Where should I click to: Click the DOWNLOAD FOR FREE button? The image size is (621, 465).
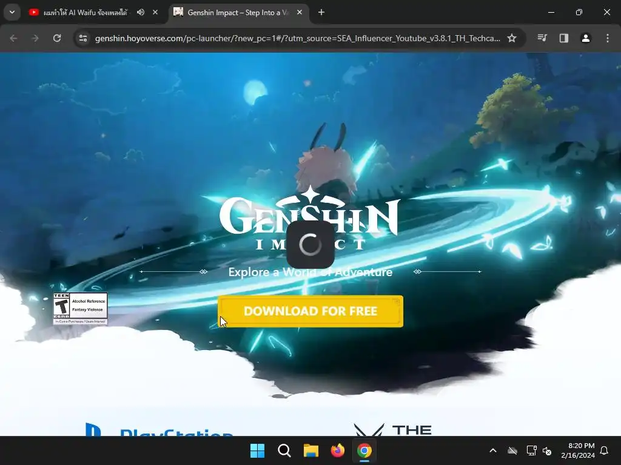click(310, 311)
